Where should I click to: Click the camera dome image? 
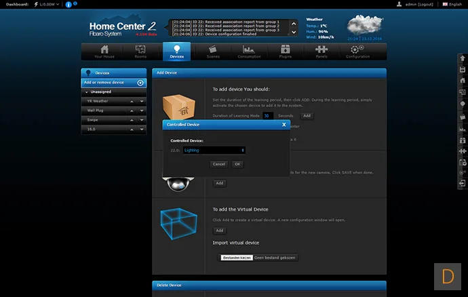[178, 184]
